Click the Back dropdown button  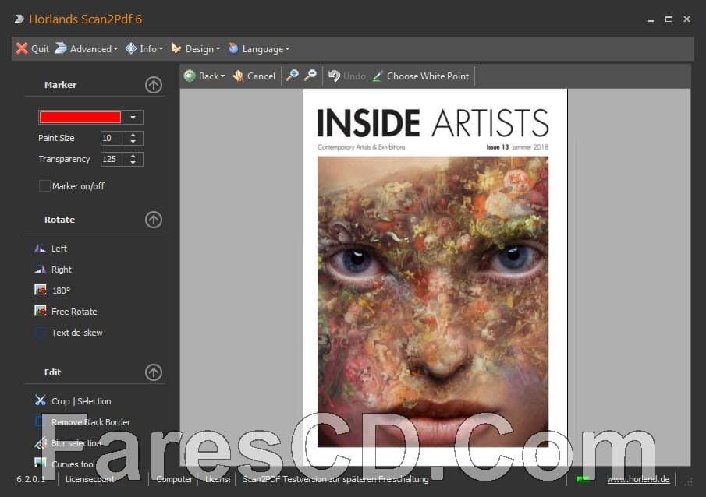(204, 76)
